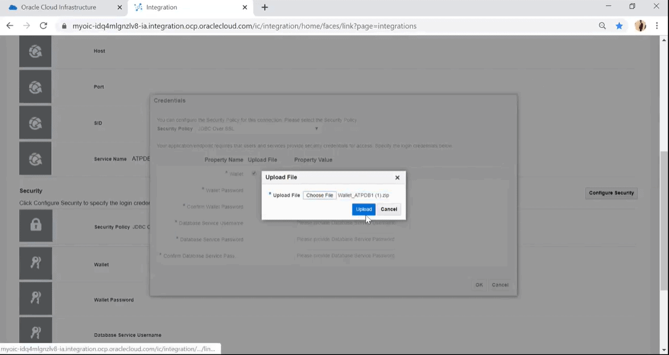Switch to Oracle Cloud Infrastructure tab

click(x=59, y=7)
